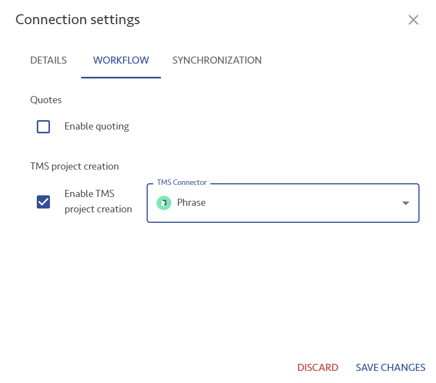This screenshot has height=383, width=436.
Task: Expand the TMS Connector dropdown arrow
Action: pyautogui.click(x=406, y=203)
